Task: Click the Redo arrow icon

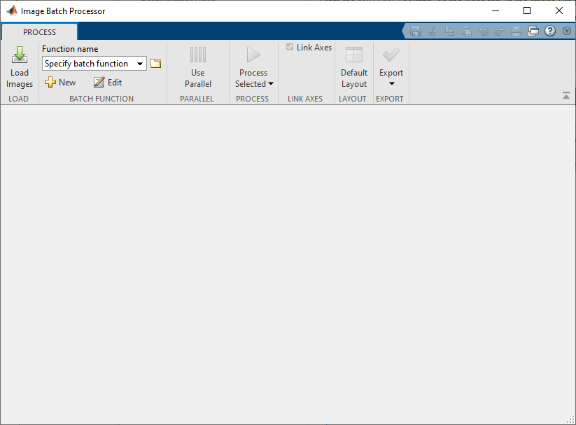Action: (x=500, y=32)
